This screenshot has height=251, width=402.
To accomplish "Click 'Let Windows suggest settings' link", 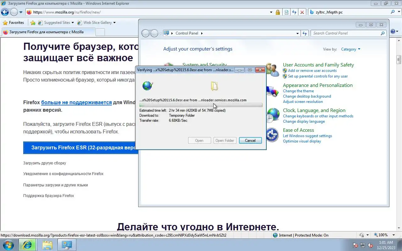I will pos(307,136).
